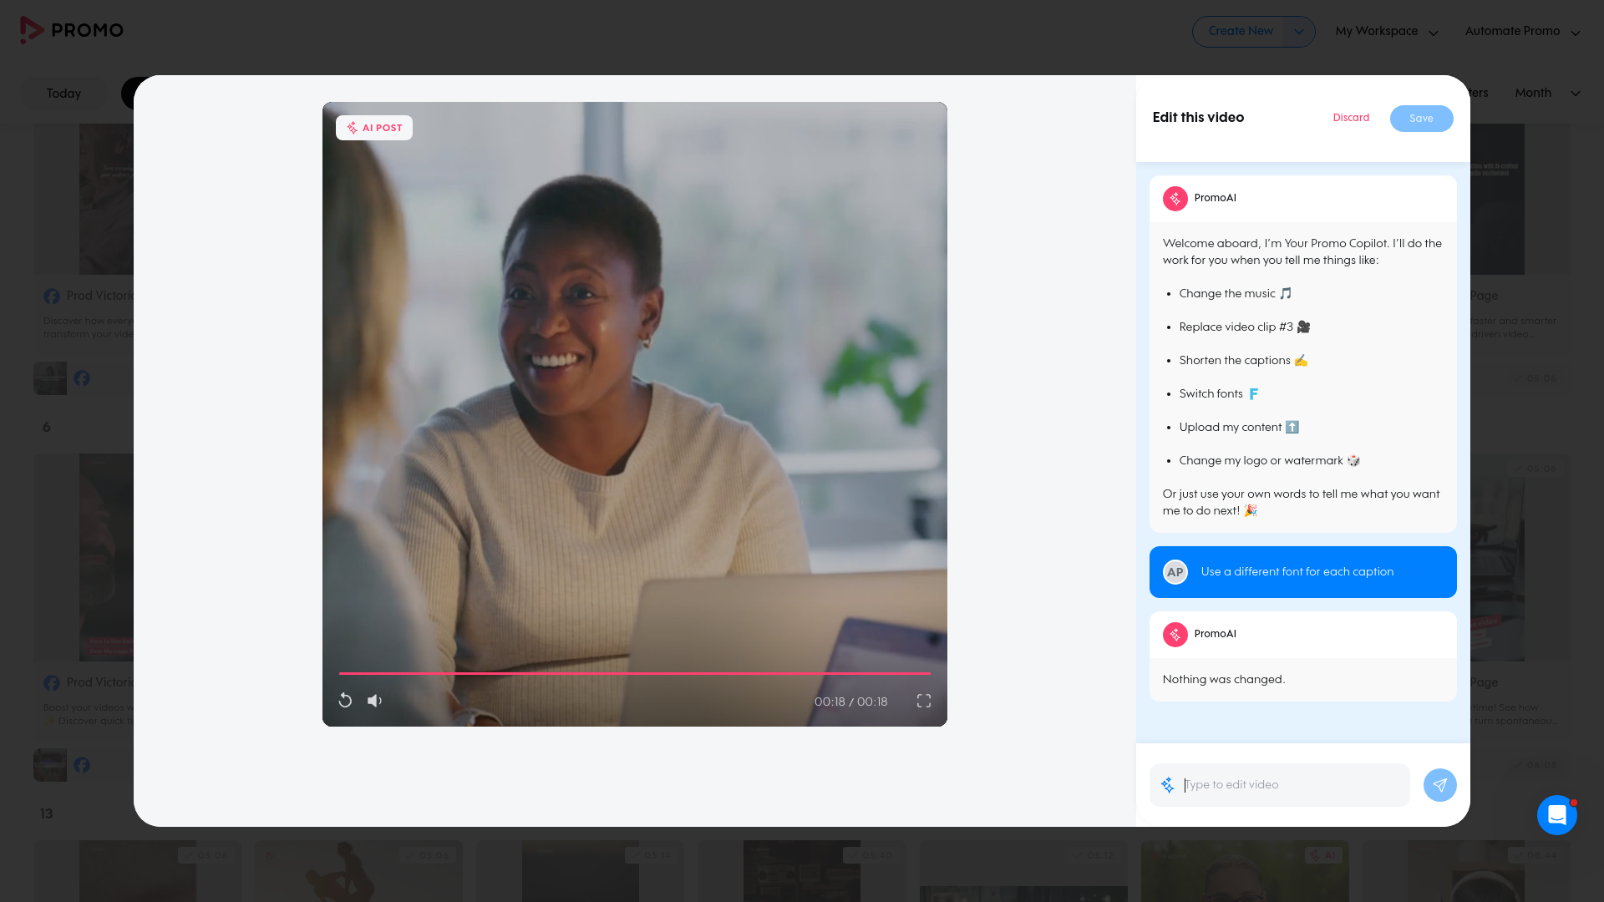Expand the Automate Promo menu

pos(1522,32)
